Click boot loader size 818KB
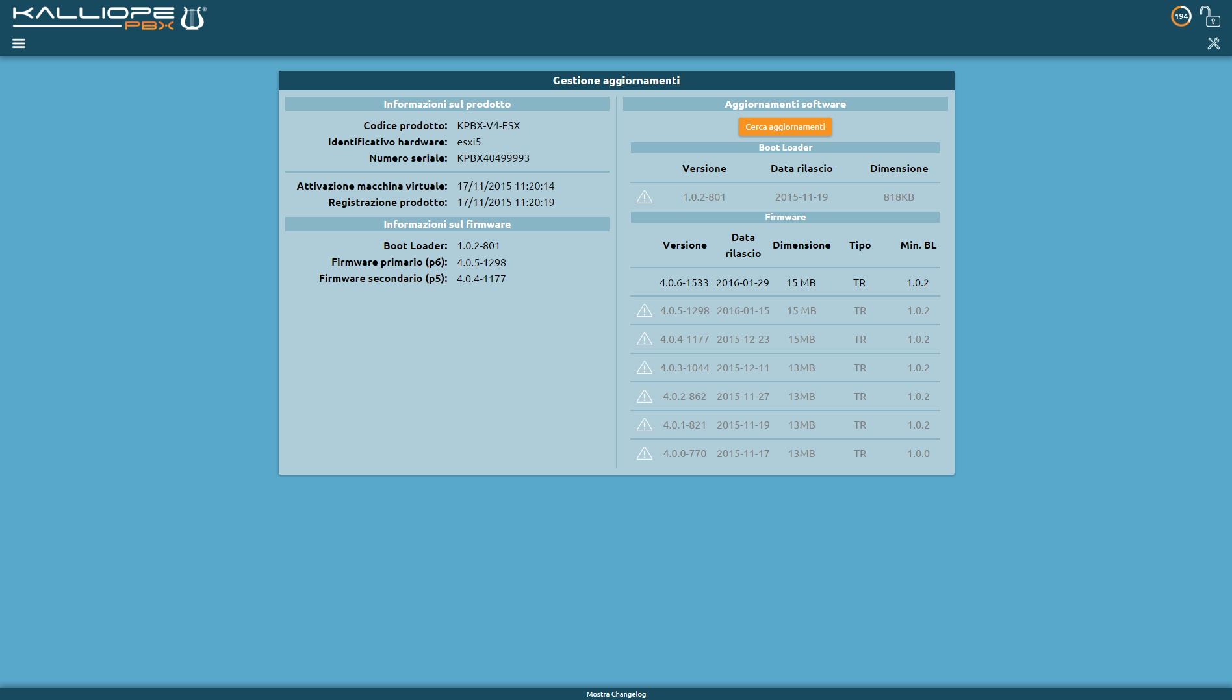 point(899,197)
